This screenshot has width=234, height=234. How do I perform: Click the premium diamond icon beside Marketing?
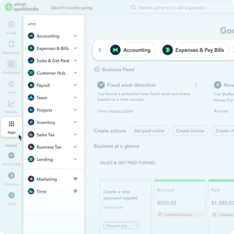76,179
